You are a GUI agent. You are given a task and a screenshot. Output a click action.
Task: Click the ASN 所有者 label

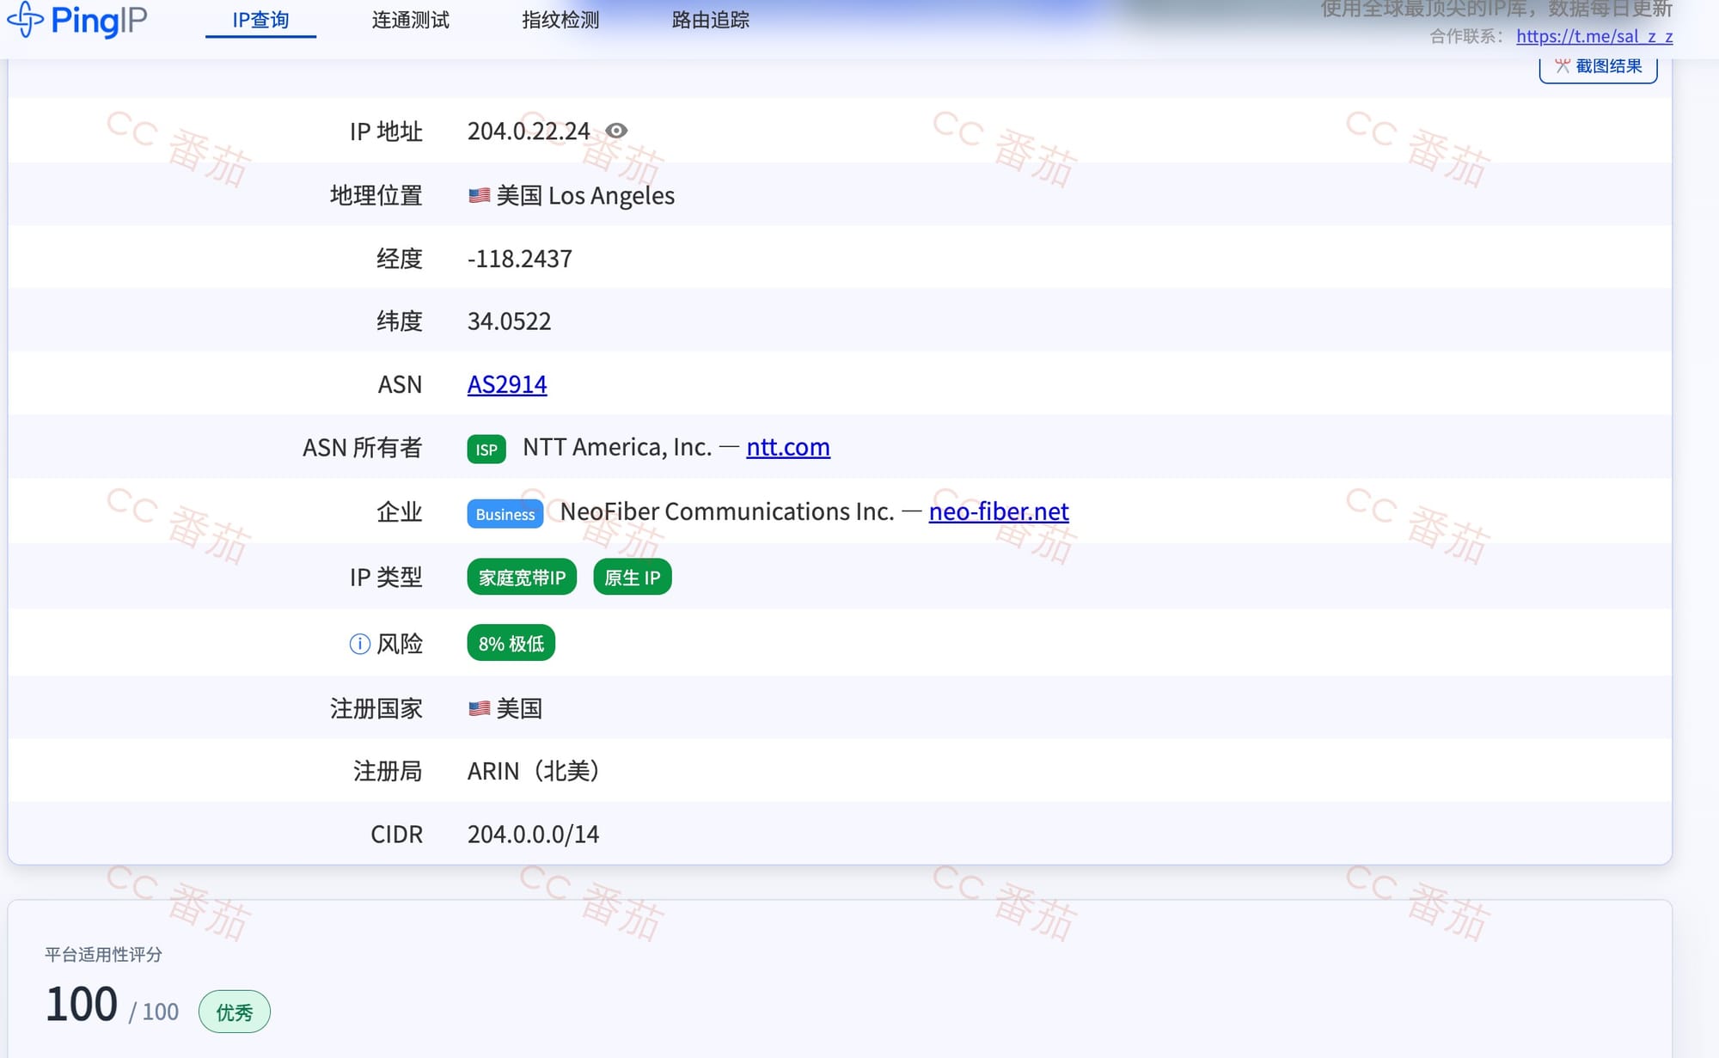[x=362, y=448]
